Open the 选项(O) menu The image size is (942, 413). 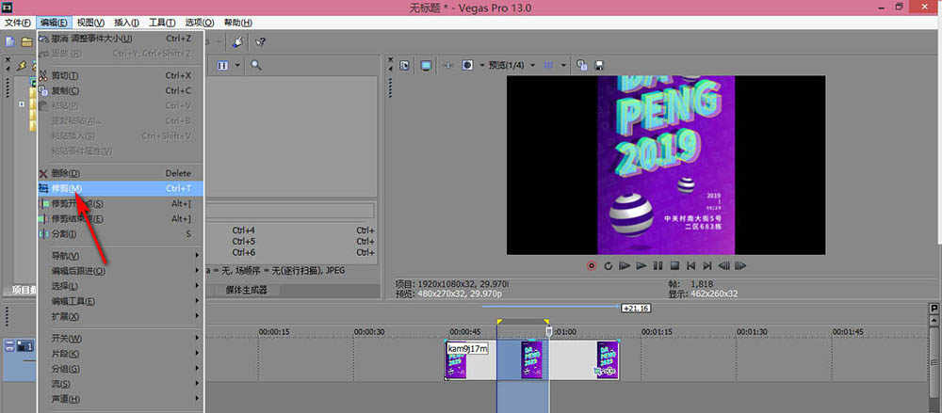click(x=200, y=23)
